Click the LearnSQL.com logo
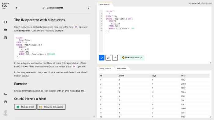The height and width of the screenshot is (120, 214). pyautogui.click(x=6, y=5)
